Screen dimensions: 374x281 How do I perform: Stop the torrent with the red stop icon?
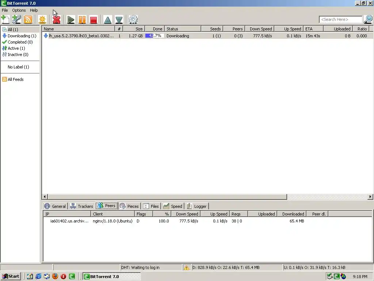93,19
